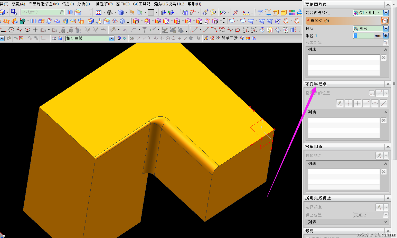The height and width of the screenshot is (238, 397).
Task: Open the G1 (相切) continuity dropdown
Action: (386, 13)
